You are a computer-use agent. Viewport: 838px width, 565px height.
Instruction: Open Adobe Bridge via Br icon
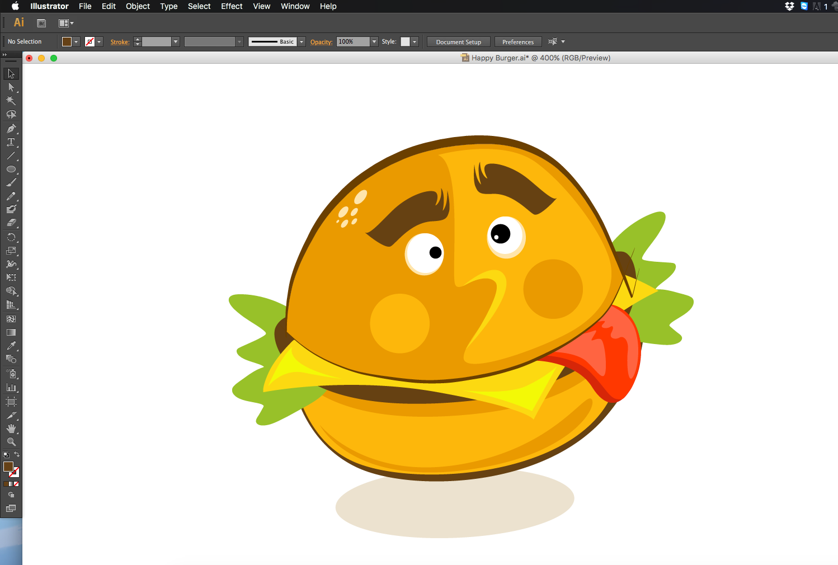click(41, 23)
